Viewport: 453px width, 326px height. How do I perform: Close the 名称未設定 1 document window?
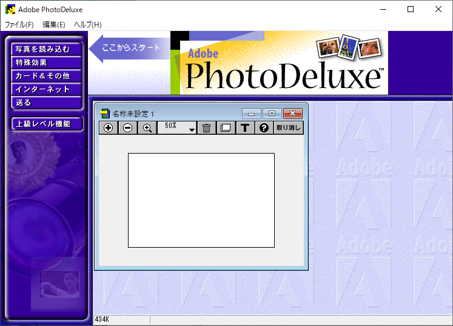click(x=293, y=114)
